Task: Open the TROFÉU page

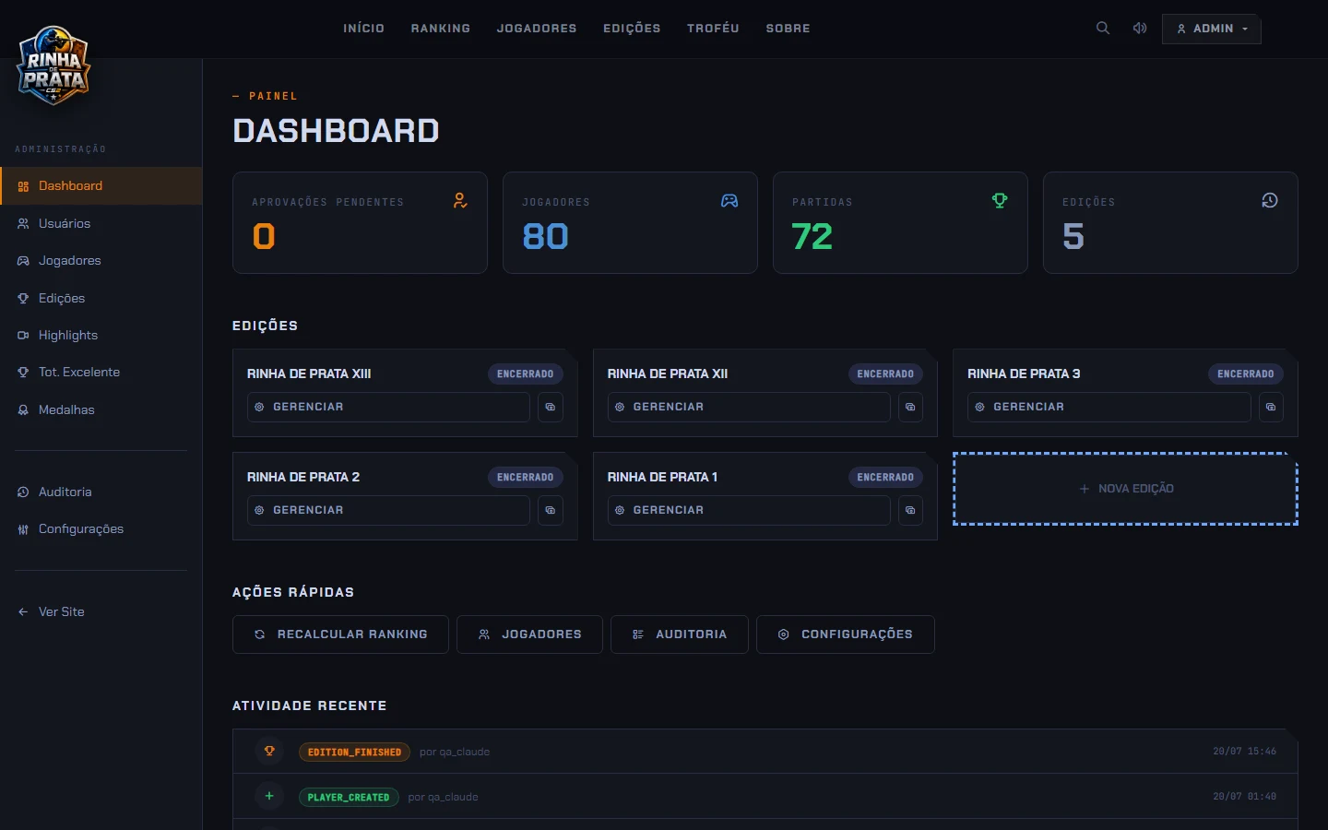Action: click(713, 29)
